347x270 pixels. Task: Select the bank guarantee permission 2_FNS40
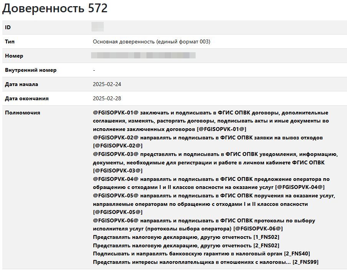click(201, 253)
